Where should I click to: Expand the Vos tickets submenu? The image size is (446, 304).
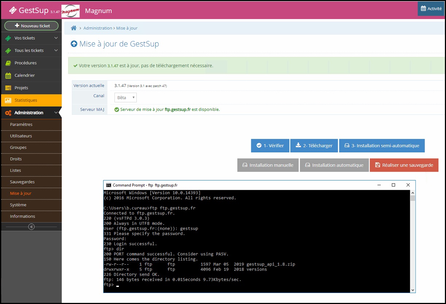(x=56, y=38)
